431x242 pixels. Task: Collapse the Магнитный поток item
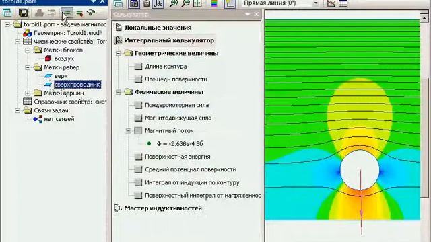click(x=129, y=131)
